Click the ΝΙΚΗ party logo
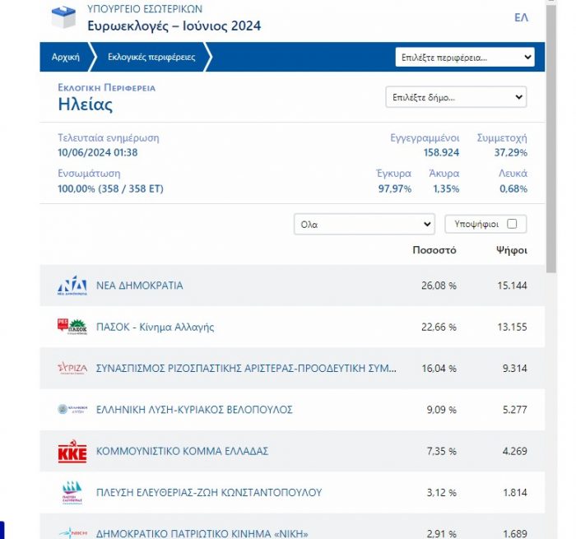576x539 pixels. (72, 533)
